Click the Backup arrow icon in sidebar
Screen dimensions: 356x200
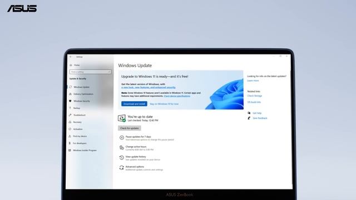pos(70,108)
